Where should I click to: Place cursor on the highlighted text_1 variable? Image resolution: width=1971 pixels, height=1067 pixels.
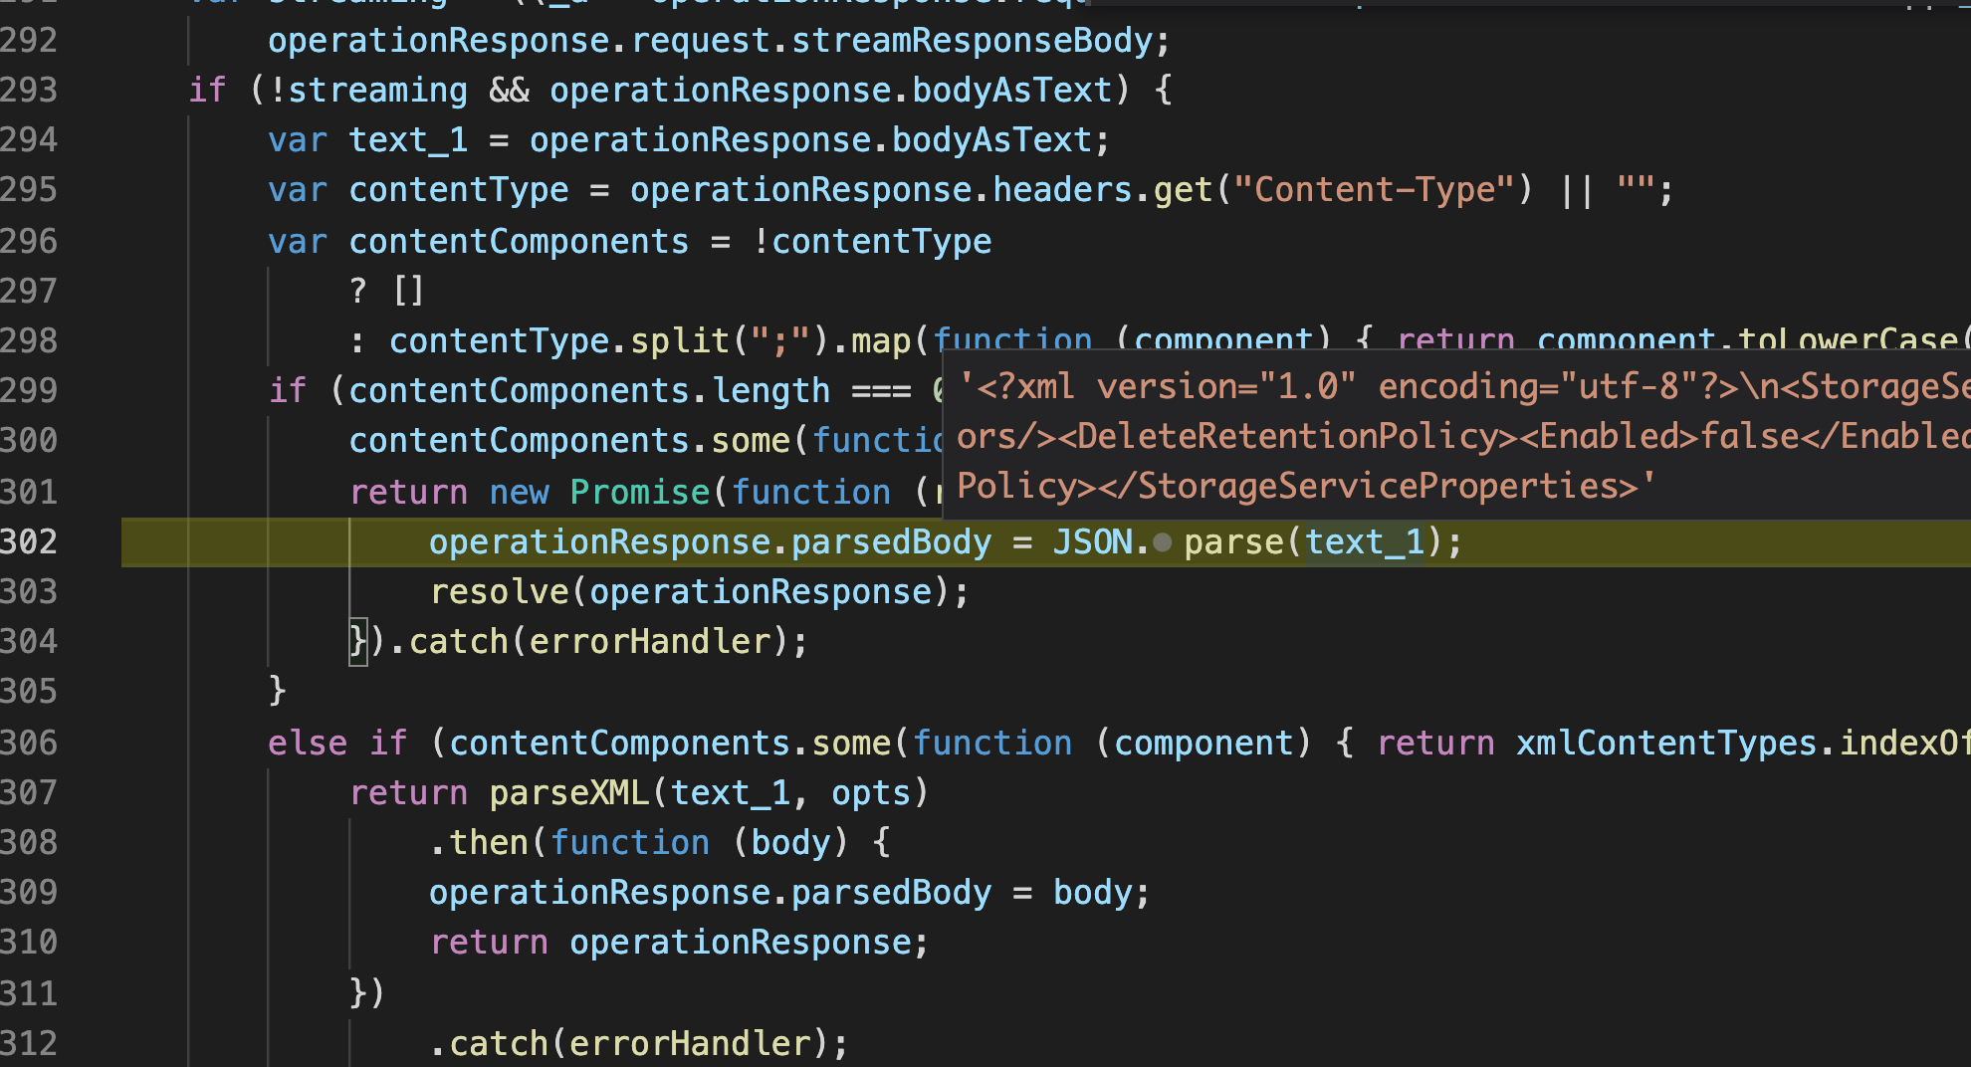point(1364,541)
